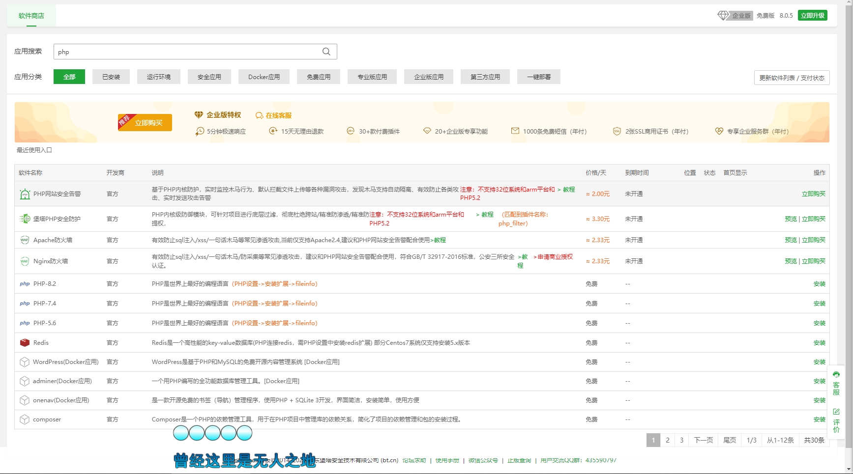The height and width of the screenshot is (474, 853).
Task: Click the onenav Docker cube icon
Action: (x=25, y=400)
